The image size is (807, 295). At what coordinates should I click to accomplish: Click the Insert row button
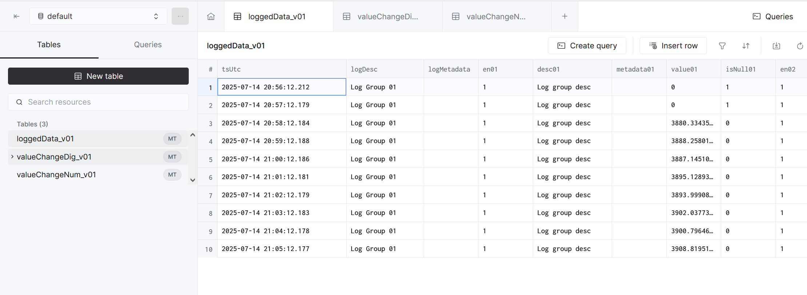(673, 46)
